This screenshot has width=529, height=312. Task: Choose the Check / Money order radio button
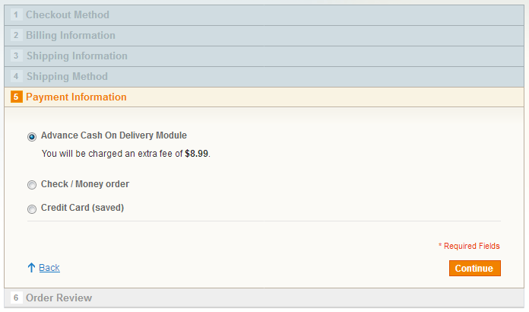(x=32, y=185)
